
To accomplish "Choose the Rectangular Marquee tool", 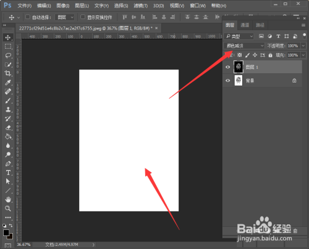I will click(x=8, y=46).
